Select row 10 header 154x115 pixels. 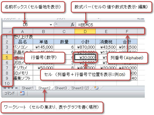7,84
